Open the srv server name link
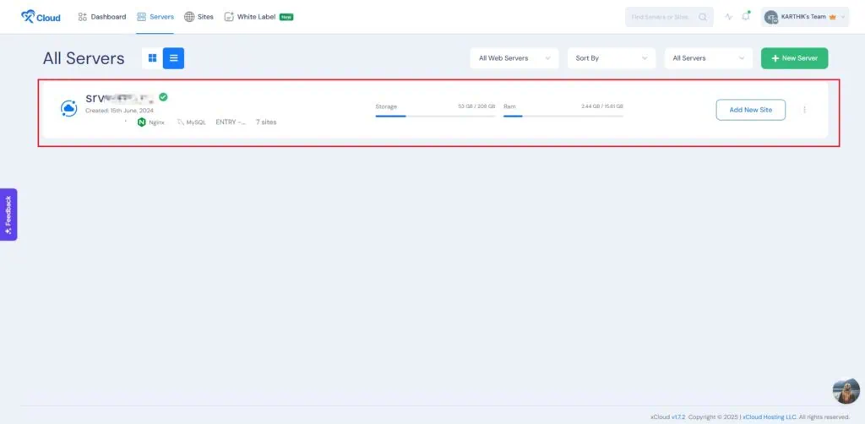Screen dimensions: 865x424 120,98
